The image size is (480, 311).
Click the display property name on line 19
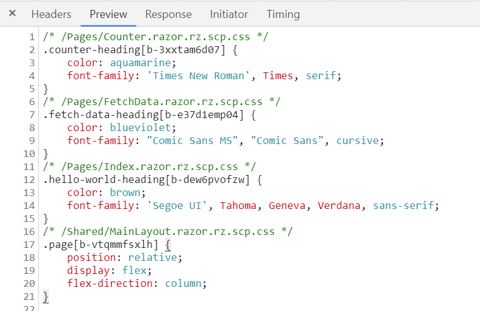88,271
